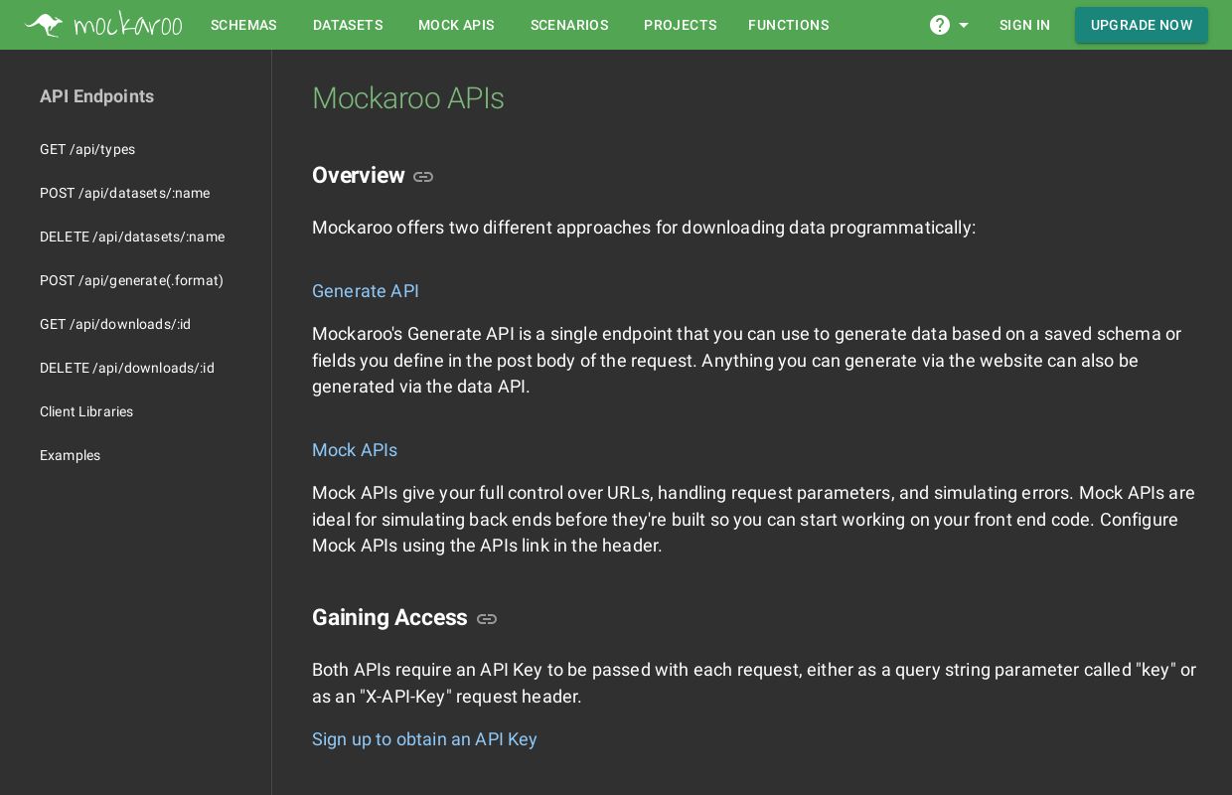The width and height of the screenshot is (1232, 795).
Task: Go to POST /api/generate(.format) endpoint
Action: [x=131, y=280]
